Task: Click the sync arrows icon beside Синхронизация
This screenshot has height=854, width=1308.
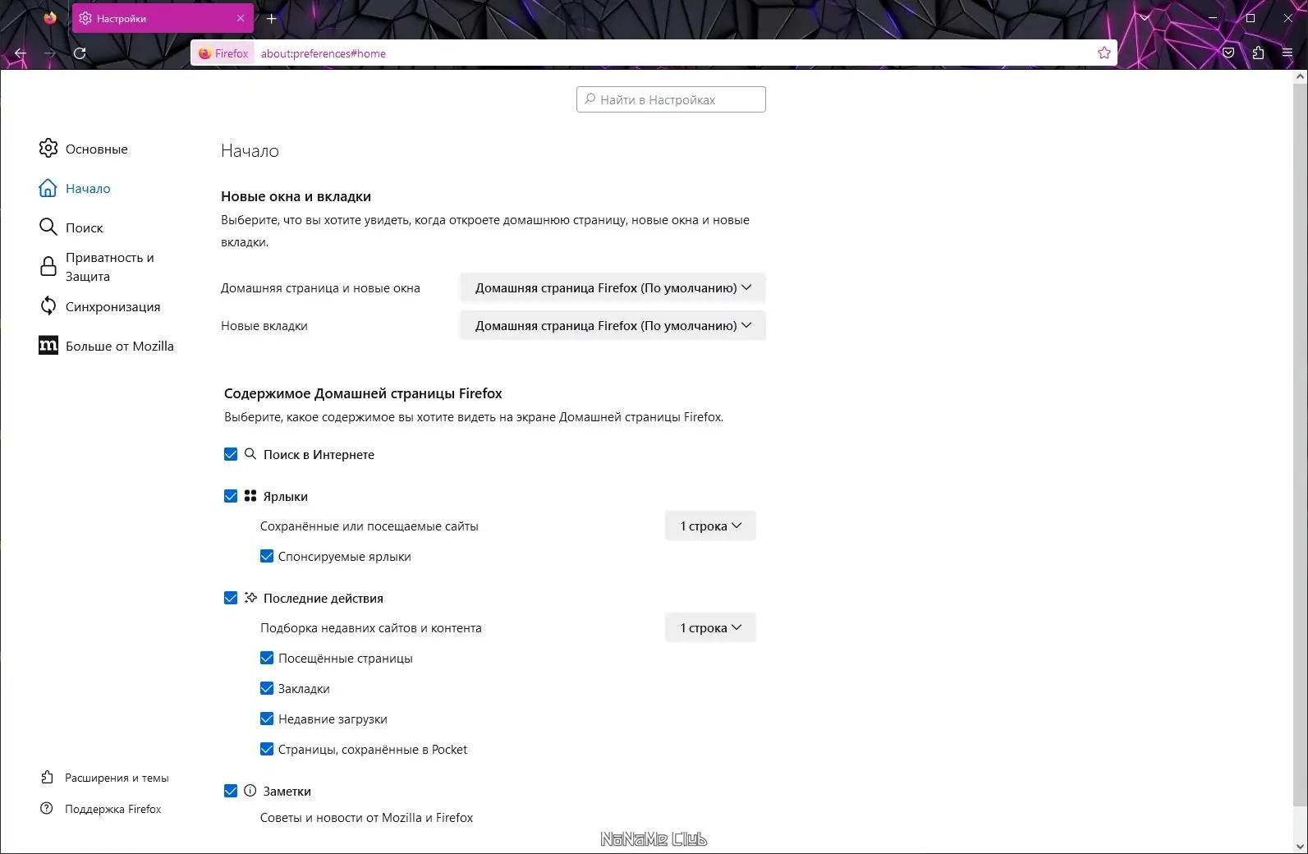Action: coord(48,306)
